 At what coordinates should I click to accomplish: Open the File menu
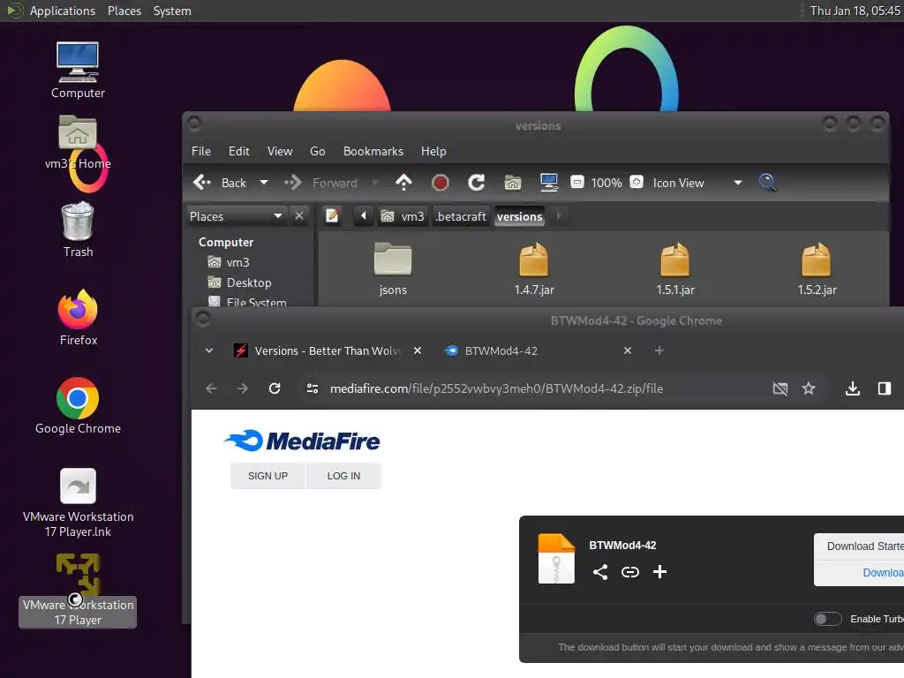pos(200,151)
